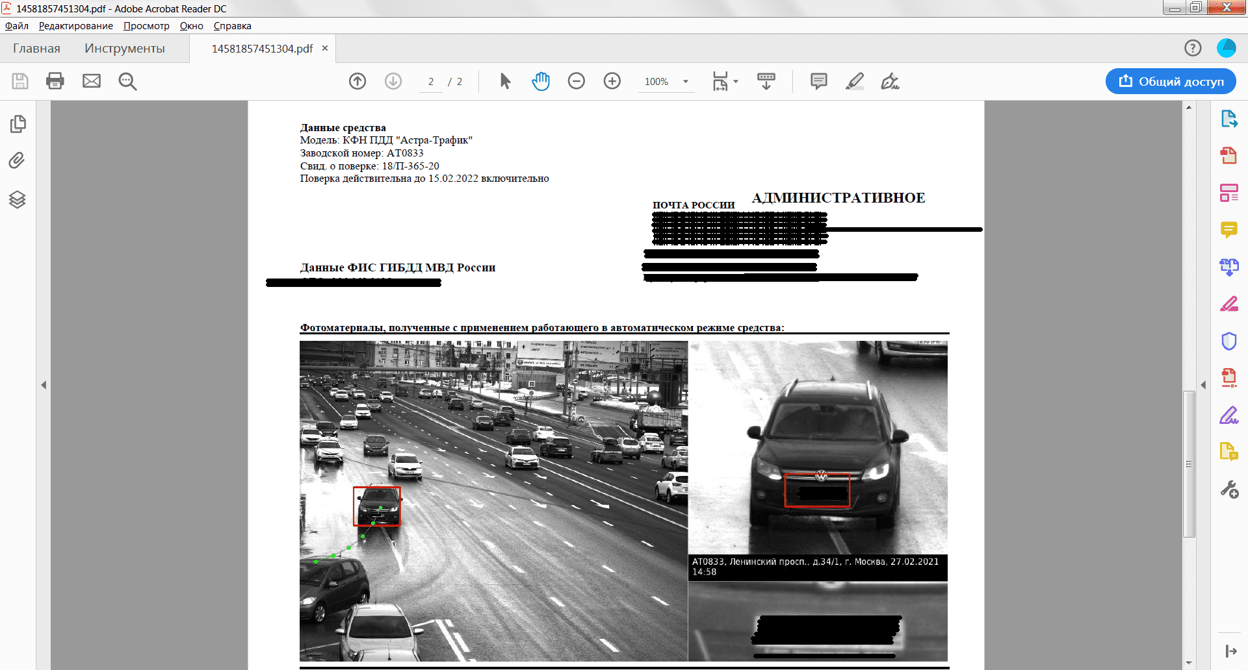
Task: Expand the left navigation pane arrow
Action: (44, 385)
